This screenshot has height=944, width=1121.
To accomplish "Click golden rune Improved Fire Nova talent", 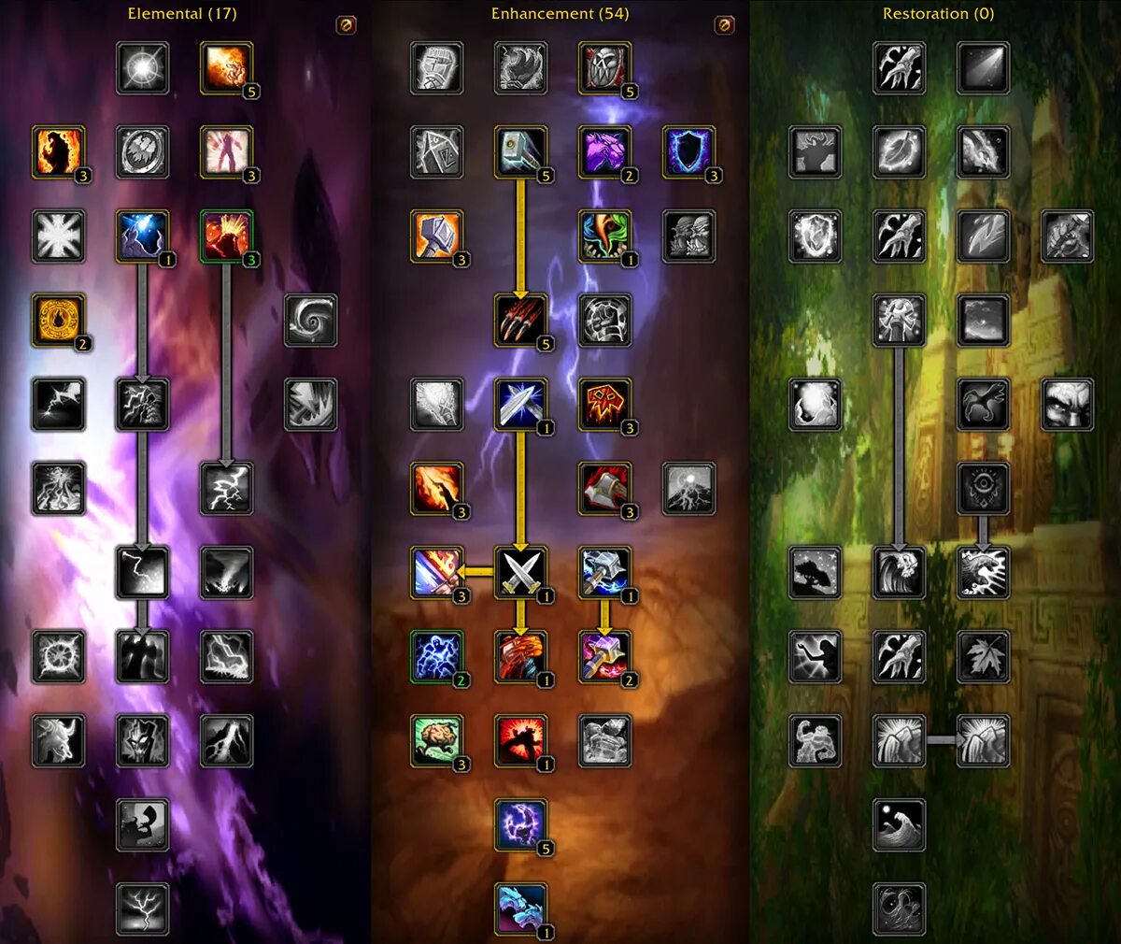I will tap(59, 321).
